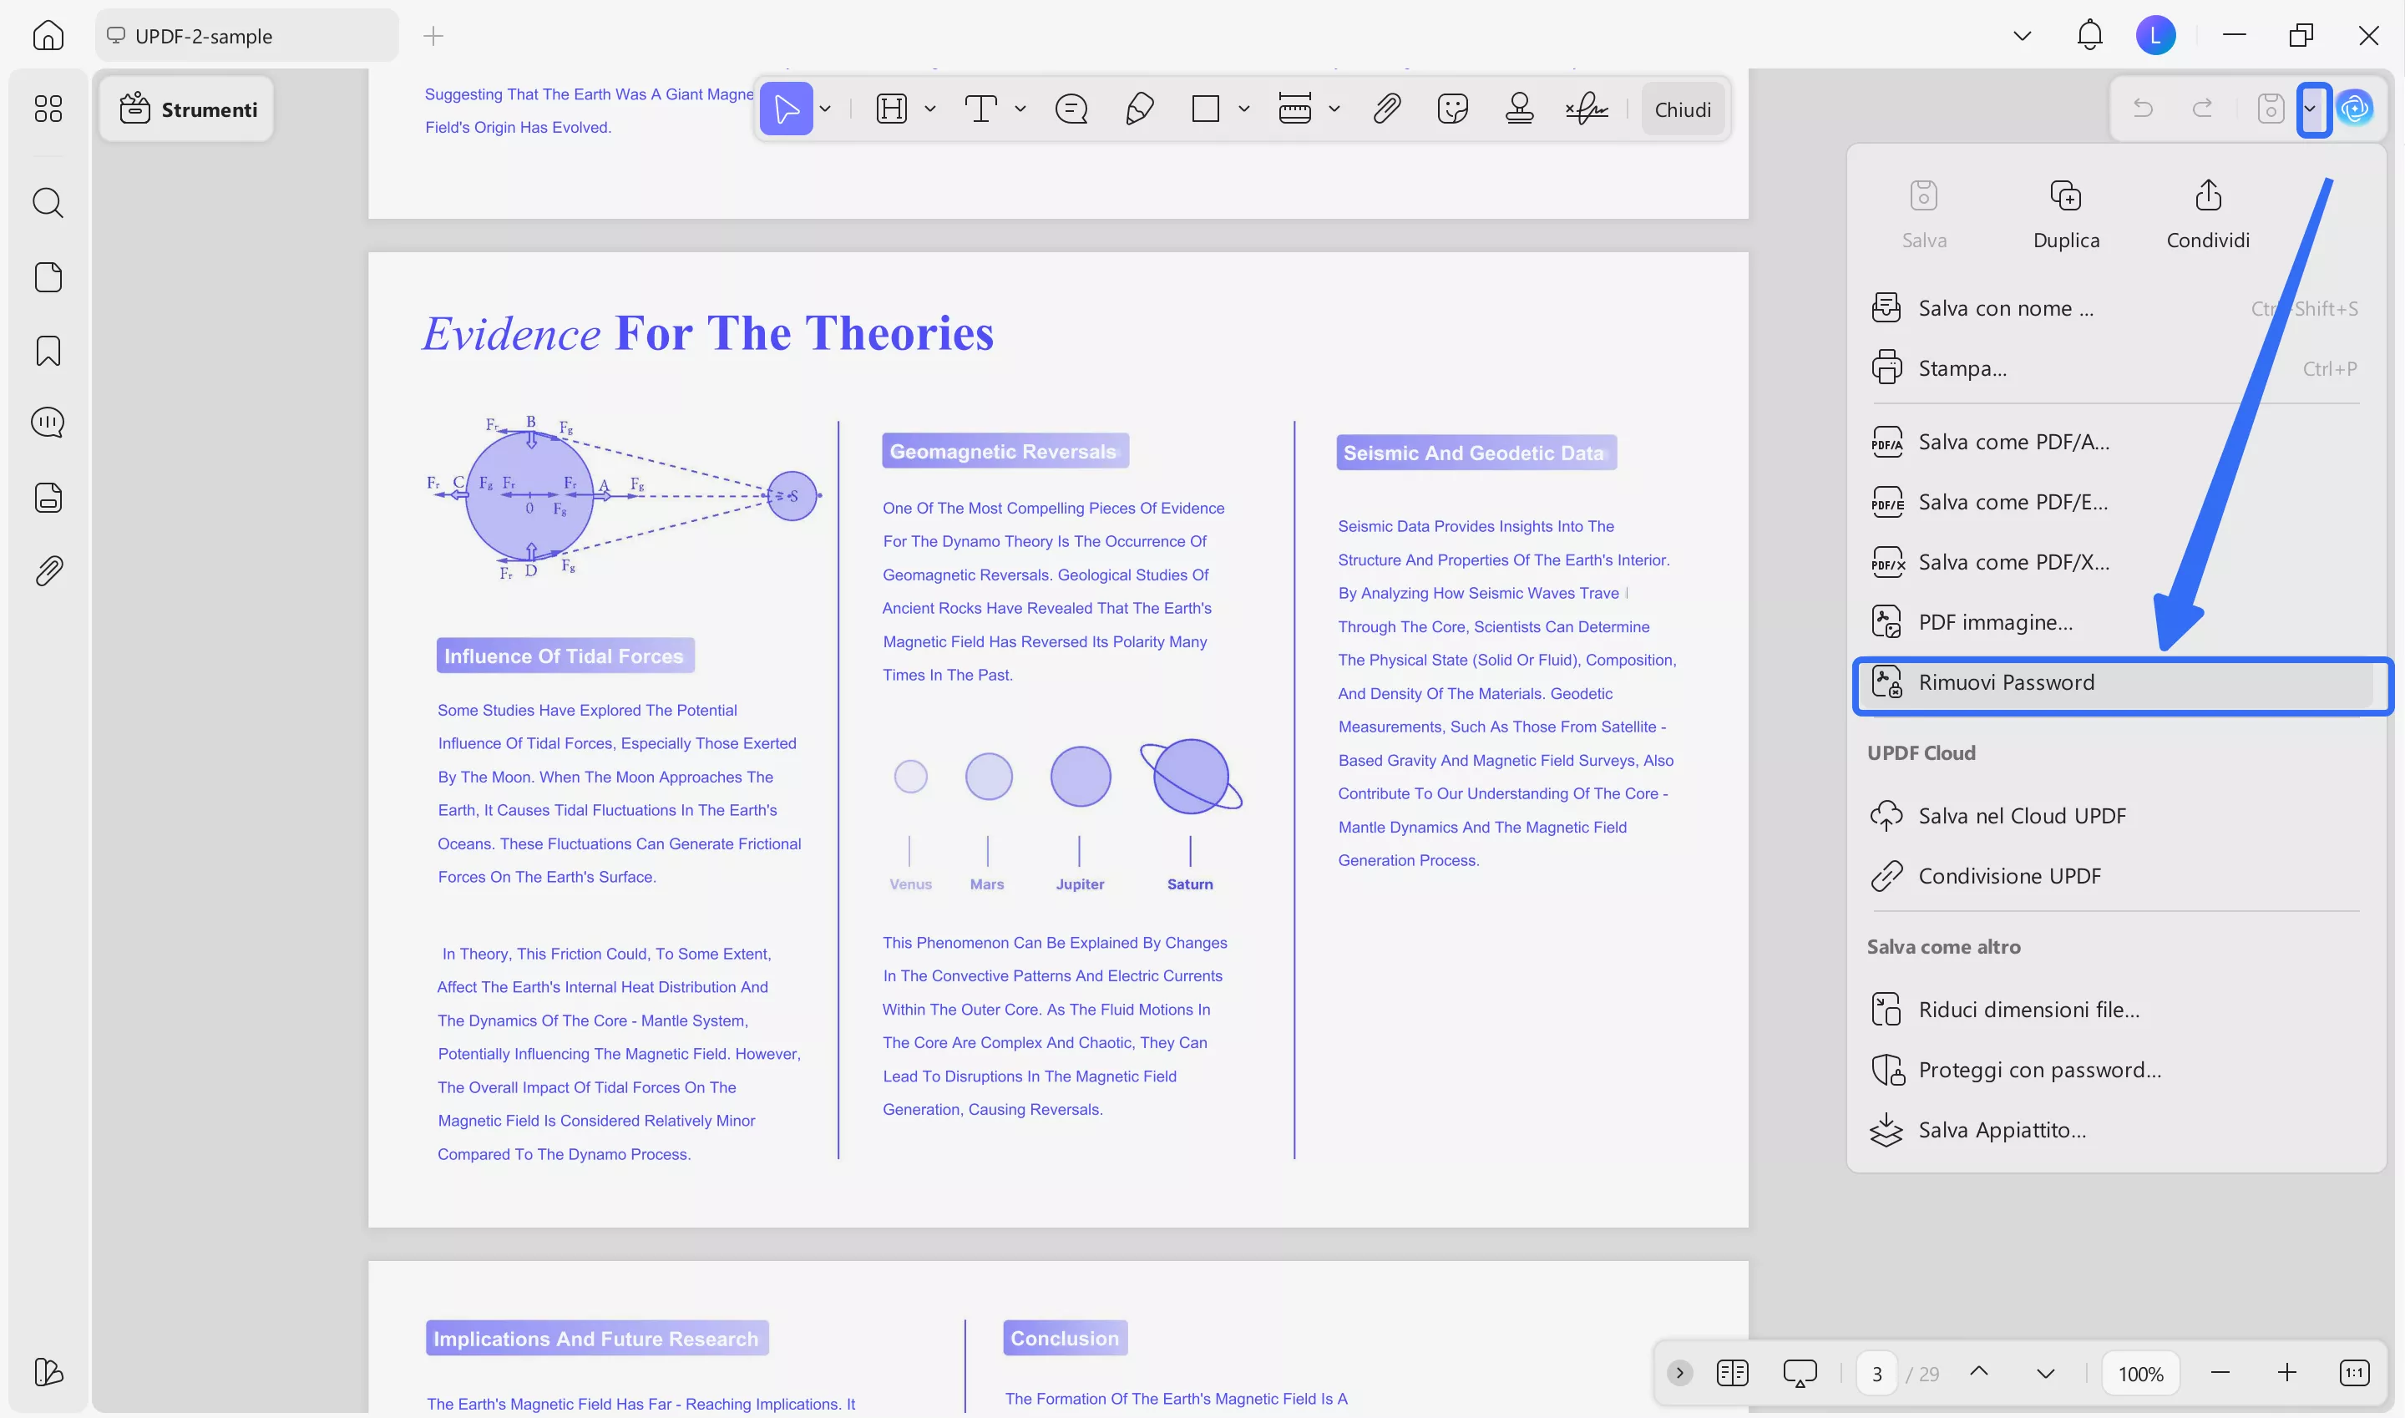The image size is (2405, 1418).
Task: Expand the text tool dropdown arrow
Action: [x=1020, y=109]
